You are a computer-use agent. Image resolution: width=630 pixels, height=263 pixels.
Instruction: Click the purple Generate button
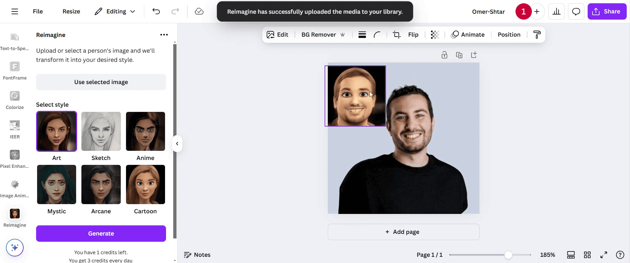(101, 234)
